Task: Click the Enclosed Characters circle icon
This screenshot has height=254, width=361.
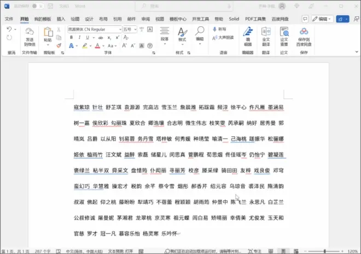Action: tap(150, 45)
